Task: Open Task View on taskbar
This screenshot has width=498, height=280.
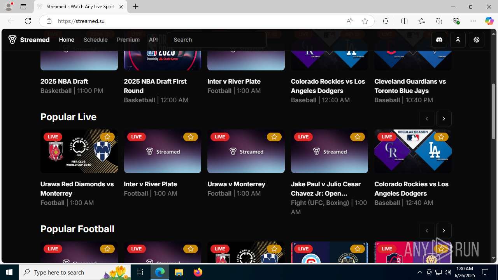Action: 140,272
